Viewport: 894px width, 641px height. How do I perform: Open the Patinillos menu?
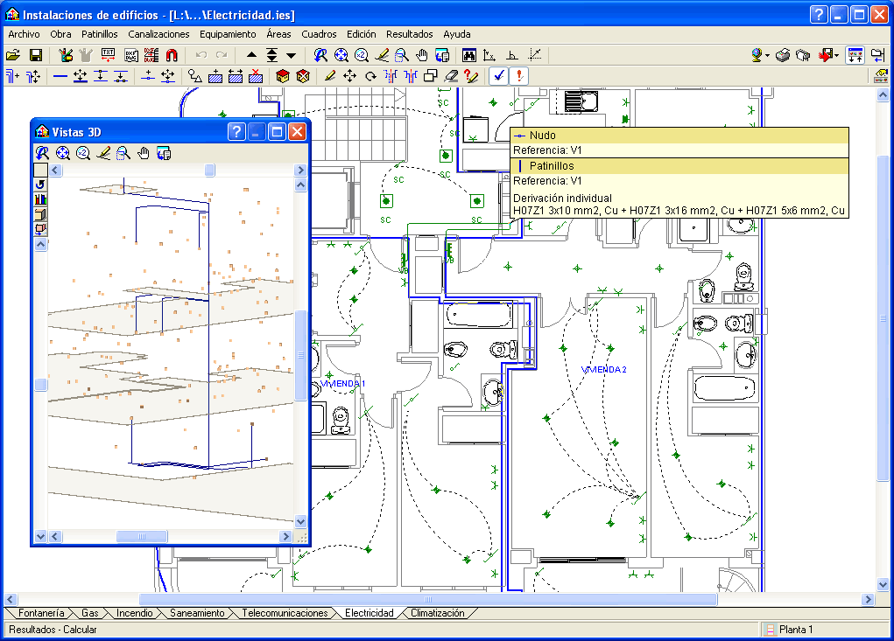[x=99, y=34]
